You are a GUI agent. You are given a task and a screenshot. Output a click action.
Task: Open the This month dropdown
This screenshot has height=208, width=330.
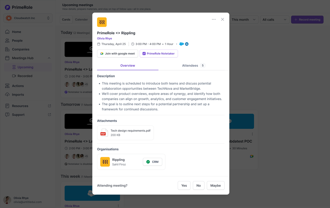tap(244, 19)
